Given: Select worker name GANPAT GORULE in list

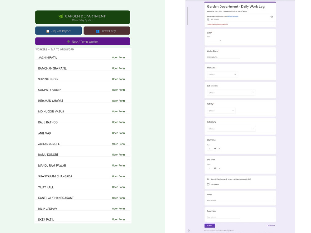Looking at the screenshot, I should pyautogui.click(x=49, y=90).
